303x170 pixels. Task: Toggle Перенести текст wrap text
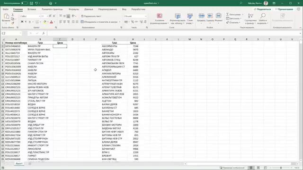click(91, 16)
